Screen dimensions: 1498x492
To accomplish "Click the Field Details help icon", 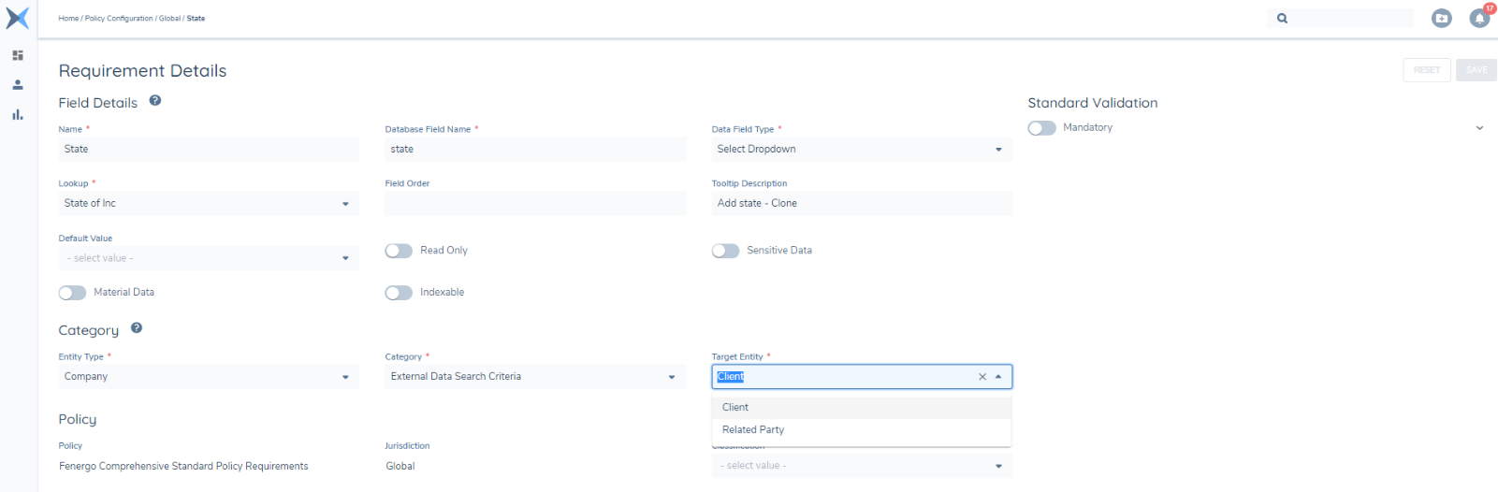I will pos(155,101).
